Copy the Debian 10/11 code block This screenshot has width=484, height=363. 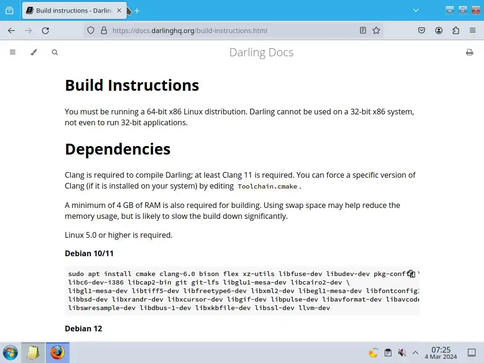(x=411, y=274)
